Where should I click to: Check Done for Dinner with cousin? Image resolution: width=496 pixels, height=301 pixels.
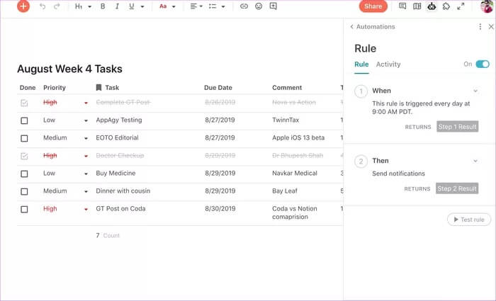point(24,191)
